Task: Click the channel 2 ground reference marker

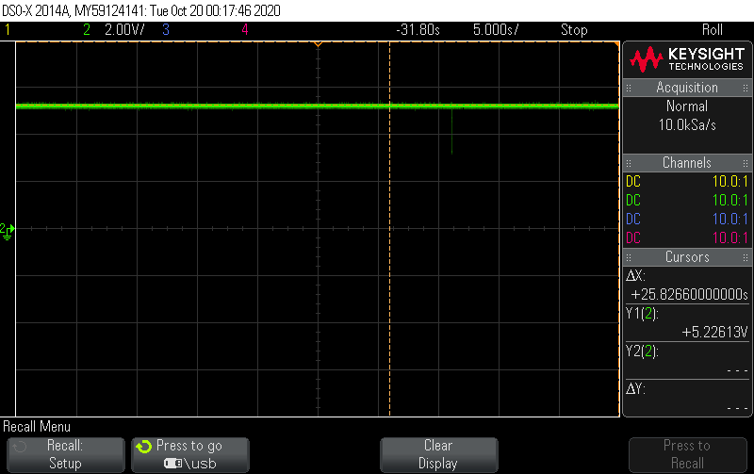Action: tap(7, 231)
